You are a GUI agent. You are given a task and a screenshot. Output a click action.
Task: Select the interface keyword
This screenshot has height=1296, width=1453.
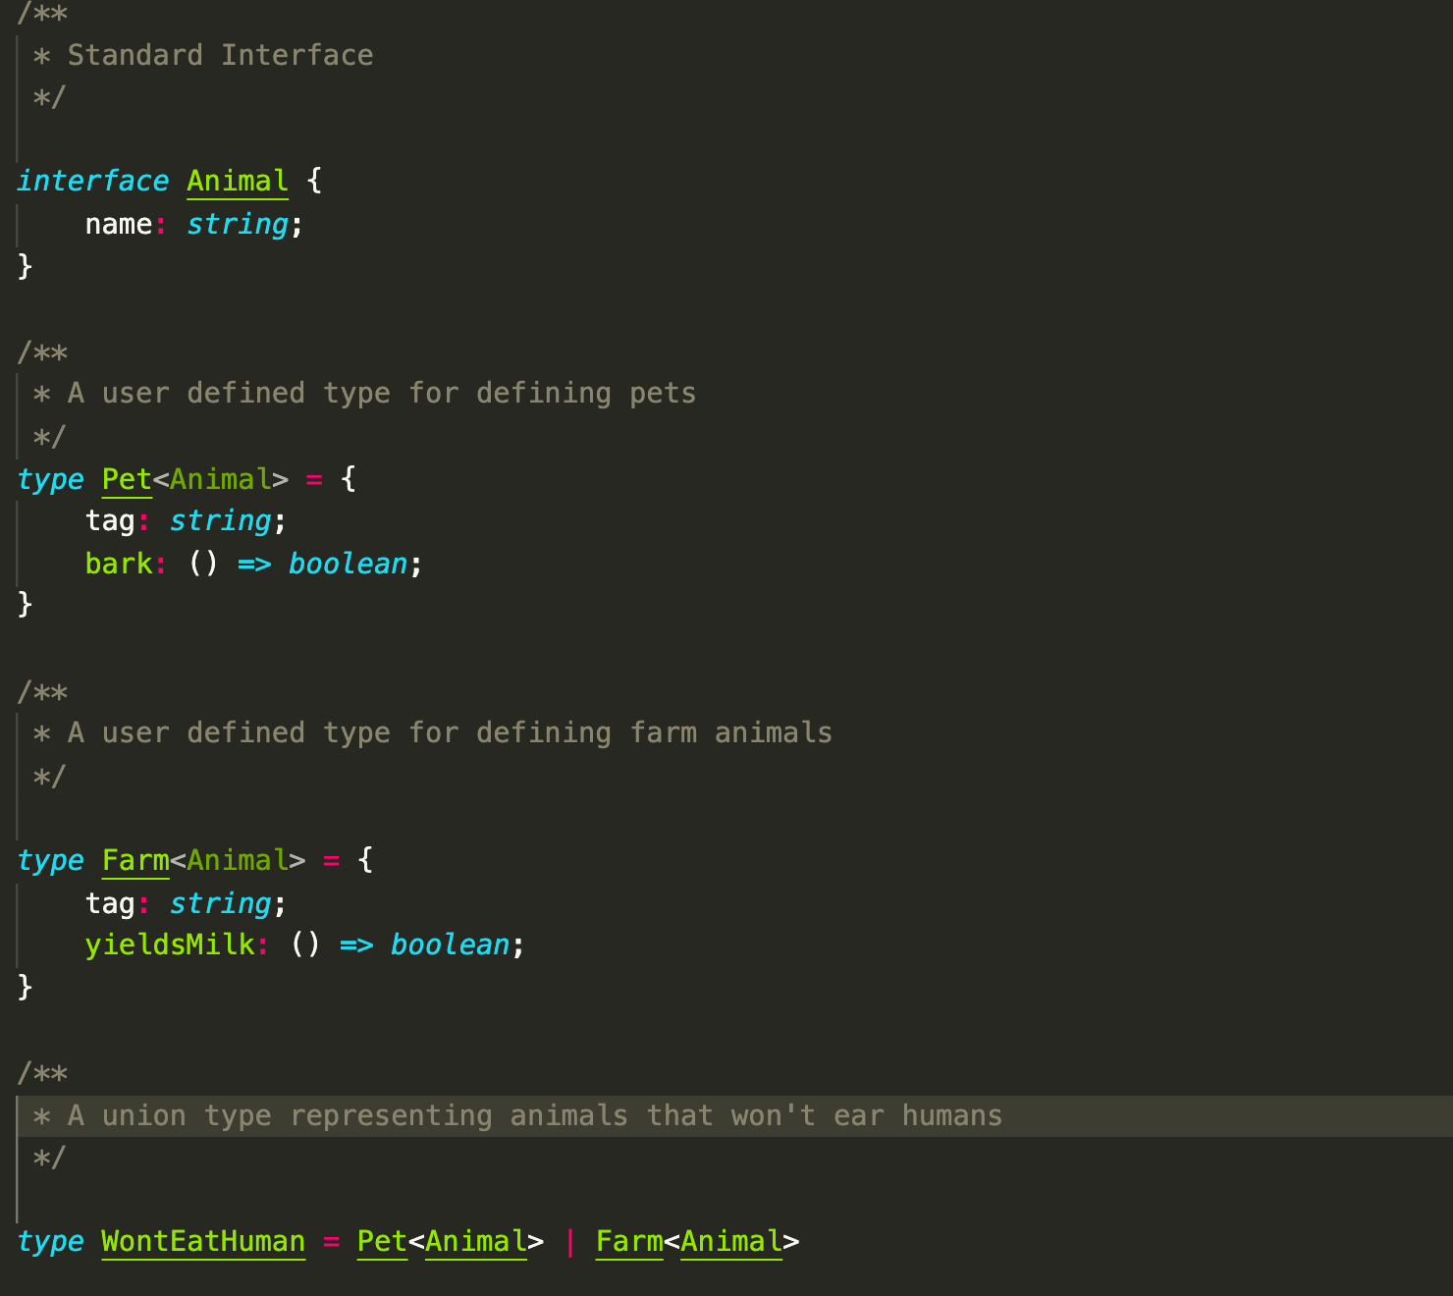pyautogui.click(x=92, y=181)
